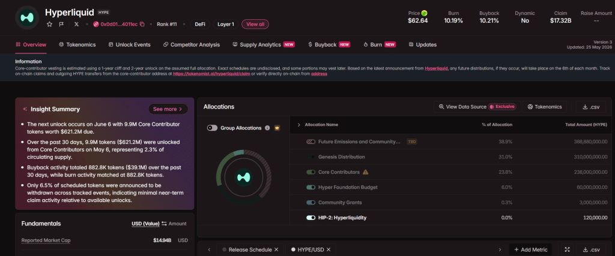The height and width of the screenshot is (256, 615).
Task: Open the Overview tab
Action: click(31, 44)
